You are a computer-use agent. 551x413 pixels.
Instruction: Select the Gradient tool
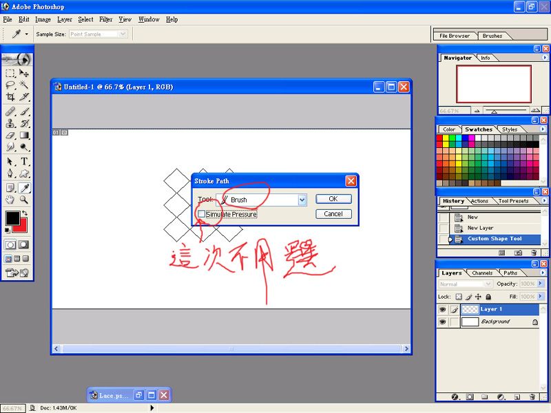[x=24, y=135]
